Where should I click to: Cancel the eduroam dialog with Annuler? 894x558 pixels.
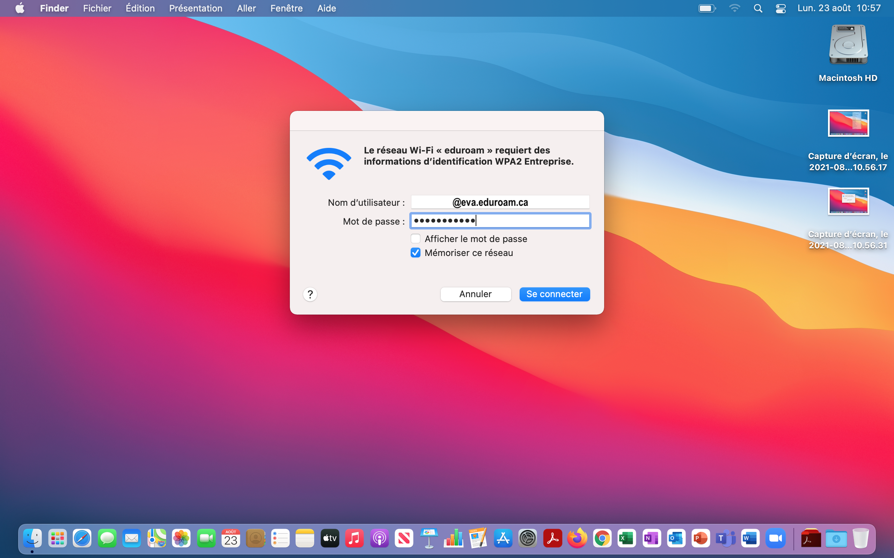click(475, 294)
